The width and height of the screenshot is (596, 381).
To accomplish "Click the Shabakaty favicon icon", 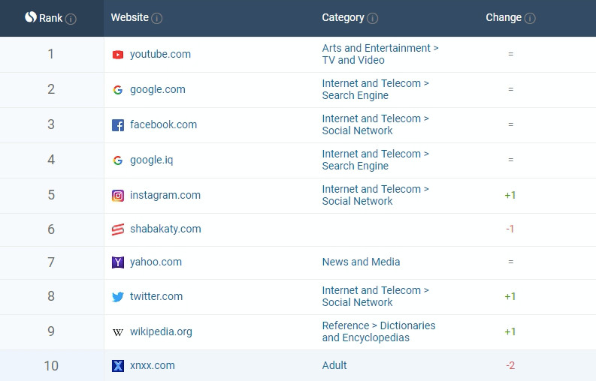I will [x=117, y=229].
